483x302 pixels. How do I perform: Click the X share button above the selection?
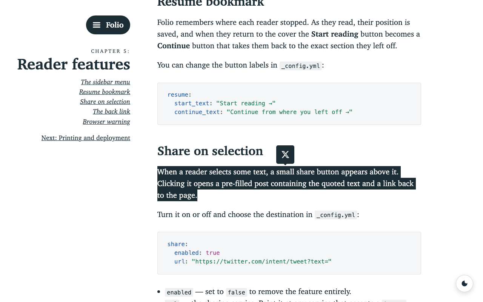point(285,154)
